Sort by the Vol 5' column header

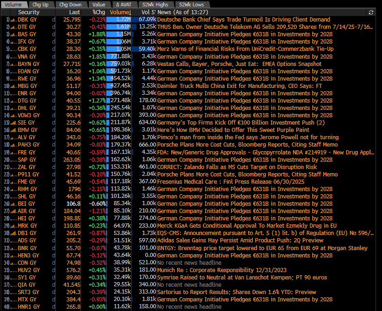[x=148, y=12]
